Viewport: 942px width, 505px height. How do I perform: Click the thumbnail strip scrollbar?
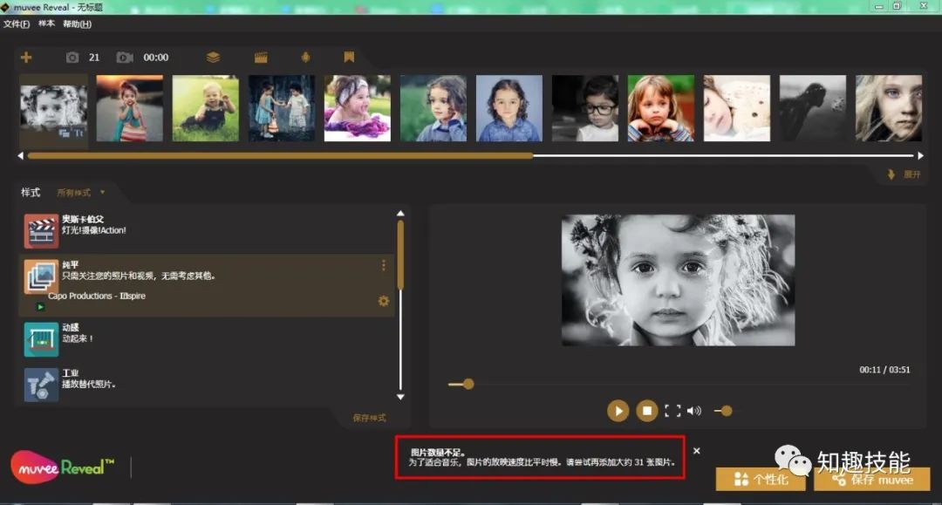coord(280,155)
